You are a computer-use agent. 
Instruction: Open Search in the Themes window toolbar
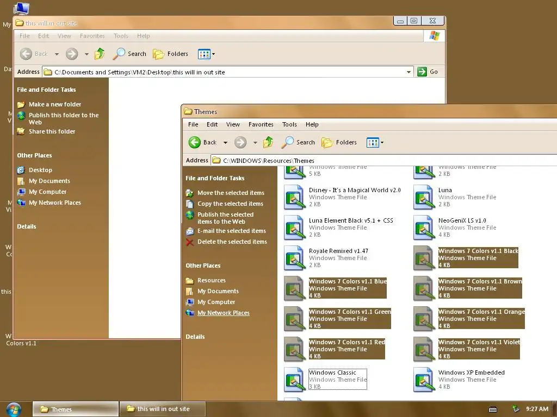298,142
